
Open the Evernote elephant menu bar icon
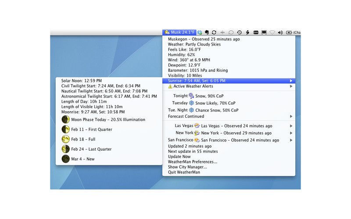coord(207,32)
